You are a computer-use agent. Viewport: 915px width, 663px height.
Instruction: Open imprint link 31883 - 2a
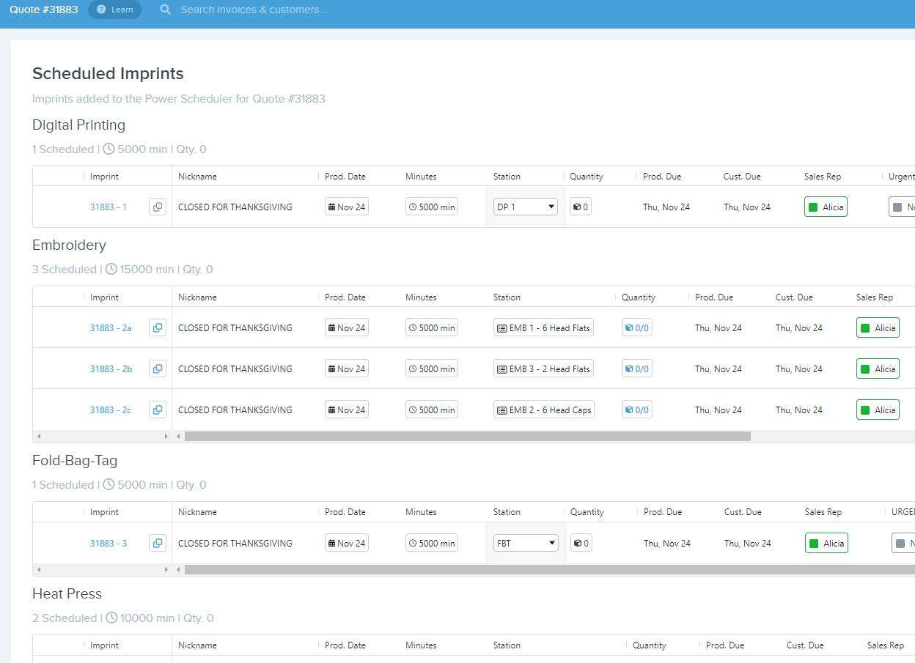[x=111, y=328]
